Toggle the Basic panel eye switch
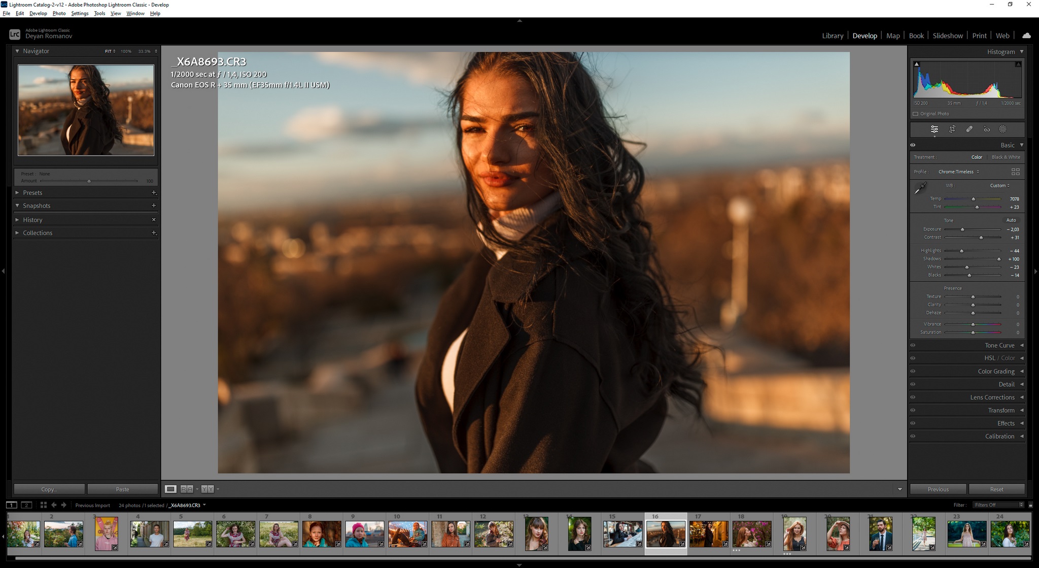This screenshot has width=1039, height=568. tap(913, 145)
